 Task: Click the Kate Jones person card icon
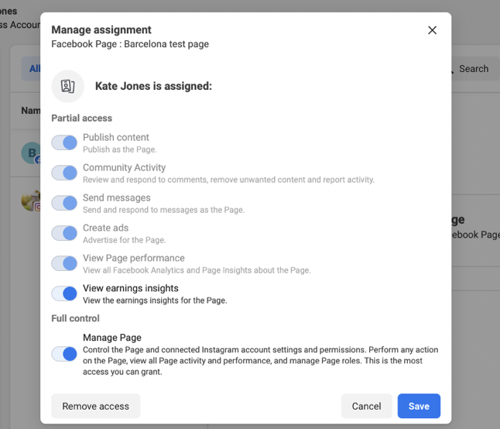tap(67, 87)
